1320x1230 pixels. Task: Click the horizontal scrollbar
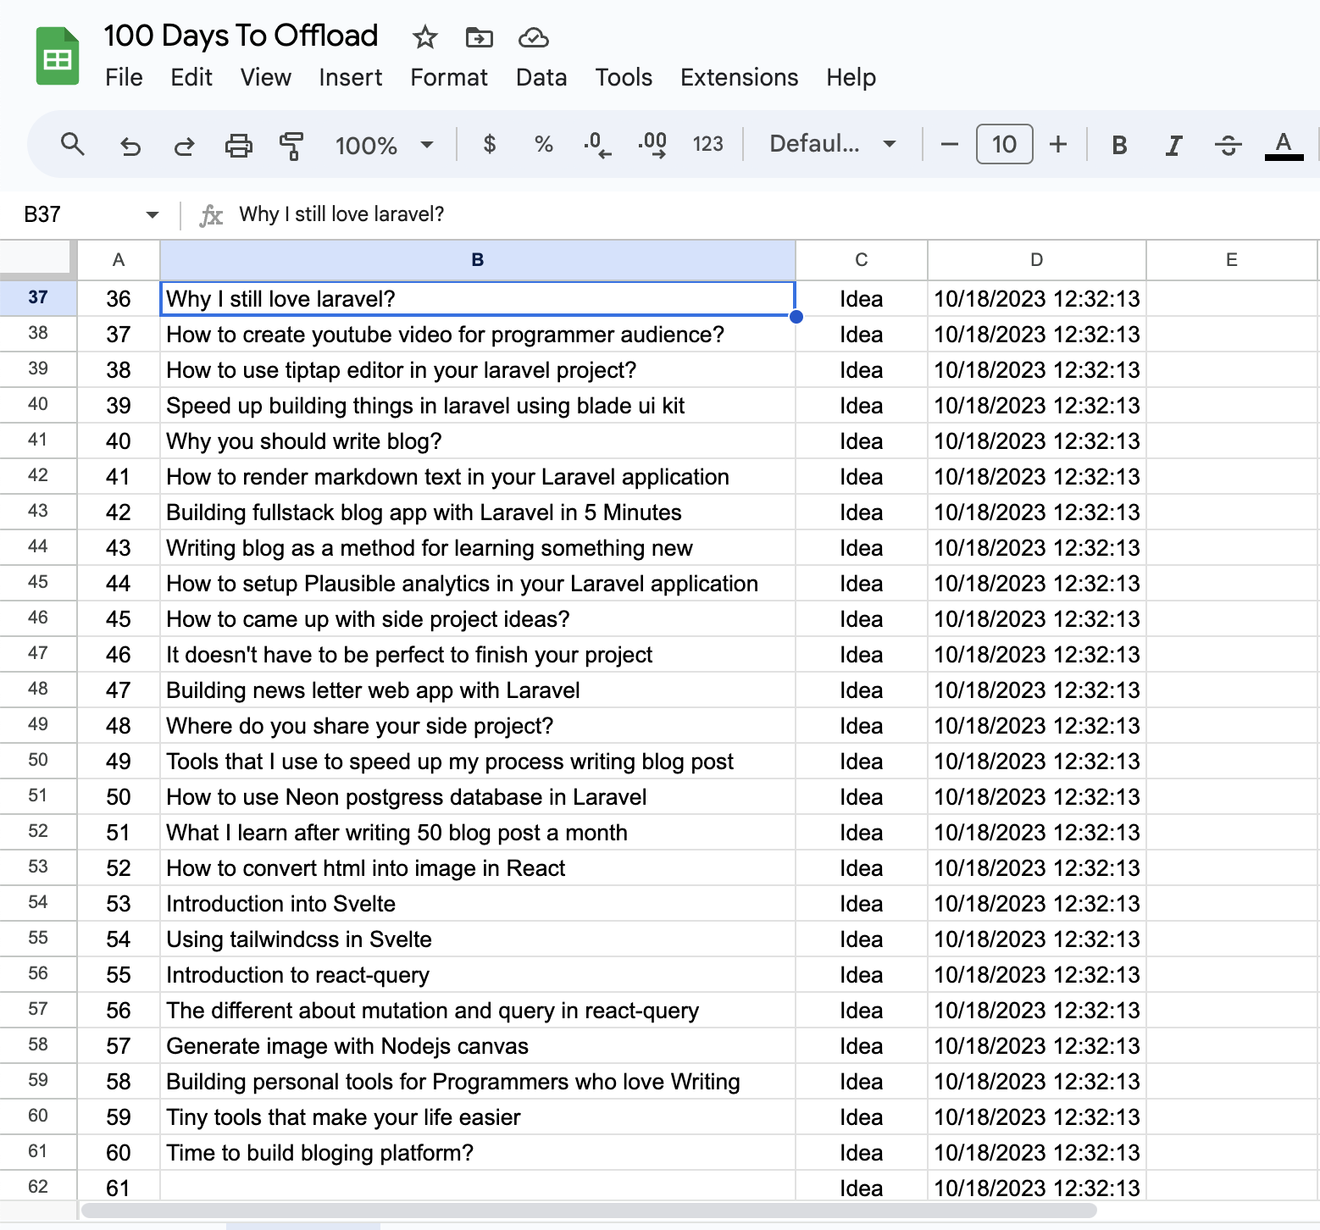[x=588, y=1211]
